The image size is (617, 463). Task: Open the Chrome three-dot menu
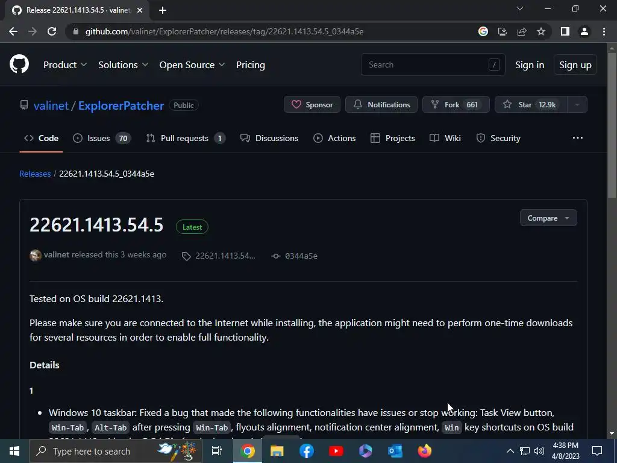coord(604,31)
